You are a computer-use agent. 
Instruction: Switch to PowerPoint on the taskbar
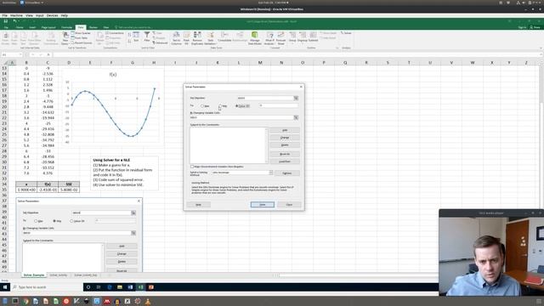point(151,287)
